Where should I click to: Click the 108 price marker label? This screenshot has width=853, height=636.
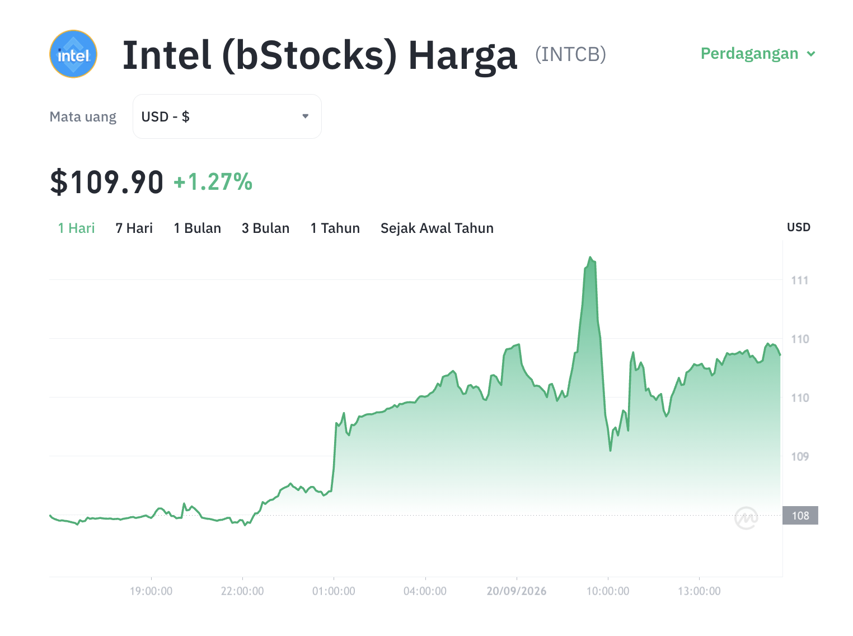[800, 516]
